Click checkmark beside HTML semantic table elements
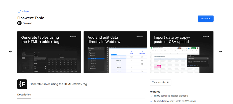 pyautogui.click(x=151, y=96)
